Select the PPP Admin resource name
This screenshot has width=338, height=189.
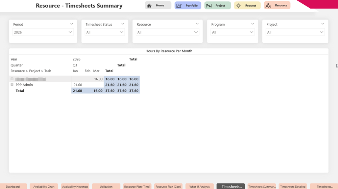[24, 85]
